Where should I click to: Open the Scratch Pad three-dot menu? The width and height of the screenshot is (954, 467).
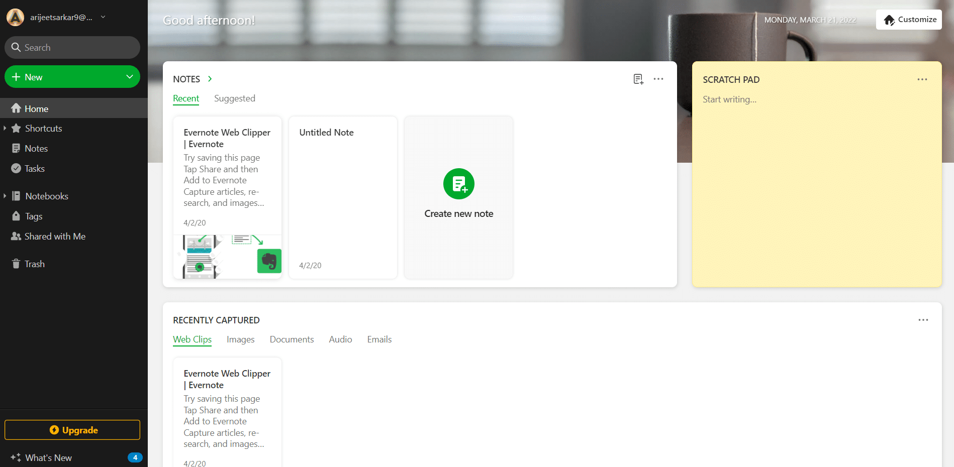[922, 79]
